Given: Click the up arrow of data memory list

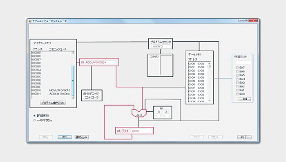Looking at the screenshot, I should click(x=209, y=63).
